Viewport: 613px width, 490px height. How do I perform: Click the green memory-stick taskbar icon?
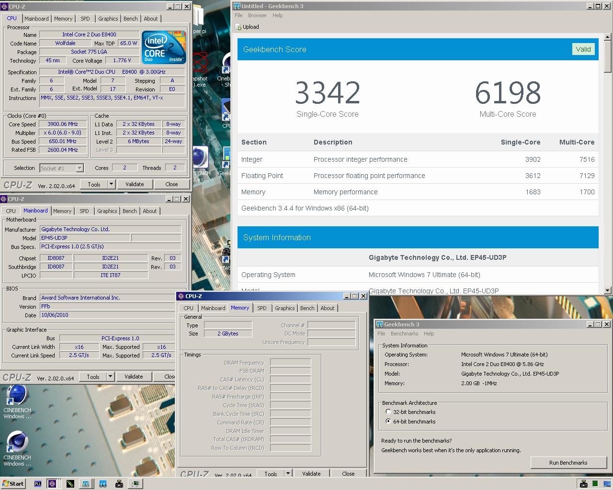pos(70,483)
